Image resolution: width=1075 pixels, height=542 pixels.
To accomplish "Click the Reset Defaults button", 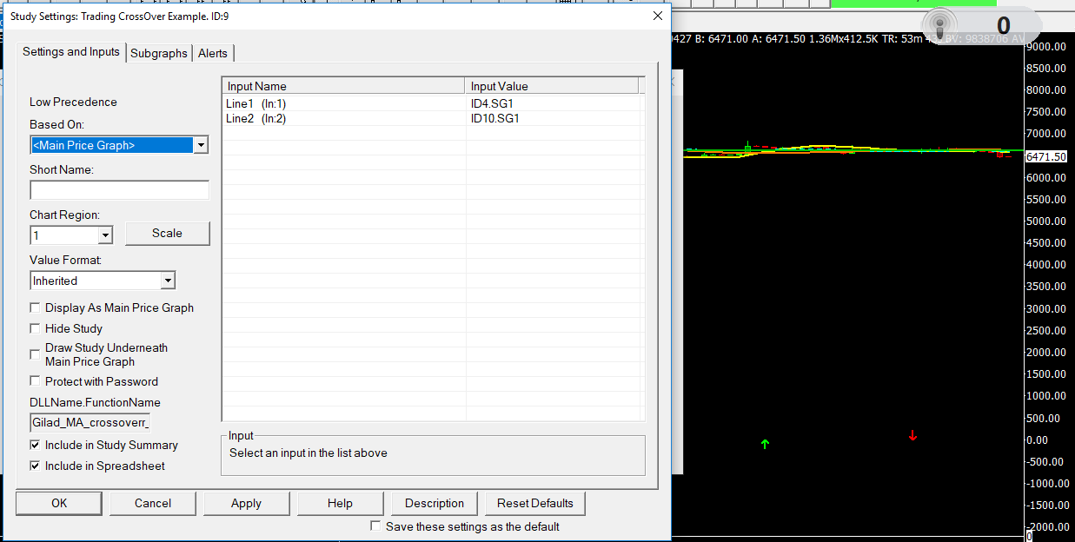I will click(535, 503).
